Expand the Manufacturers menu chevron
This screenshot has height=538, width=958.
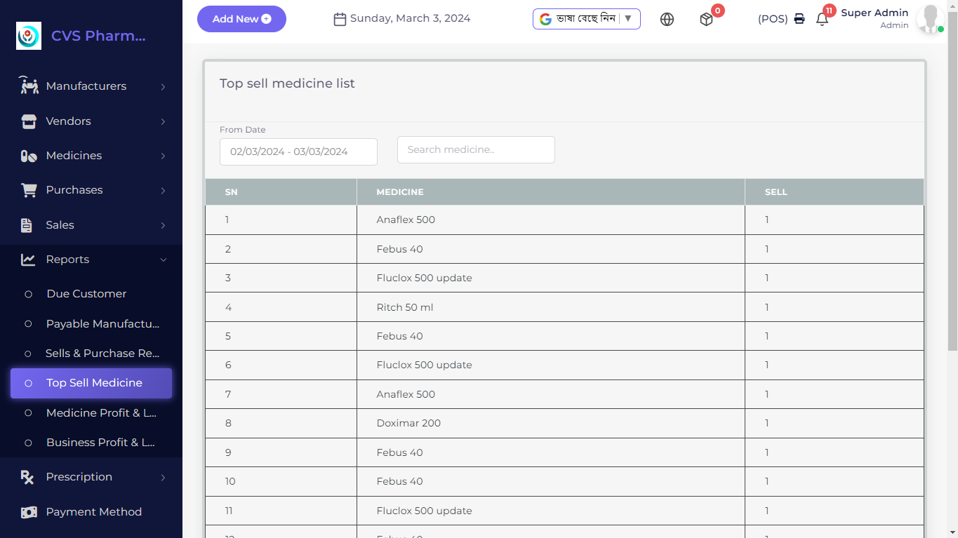tap(163, 87)
